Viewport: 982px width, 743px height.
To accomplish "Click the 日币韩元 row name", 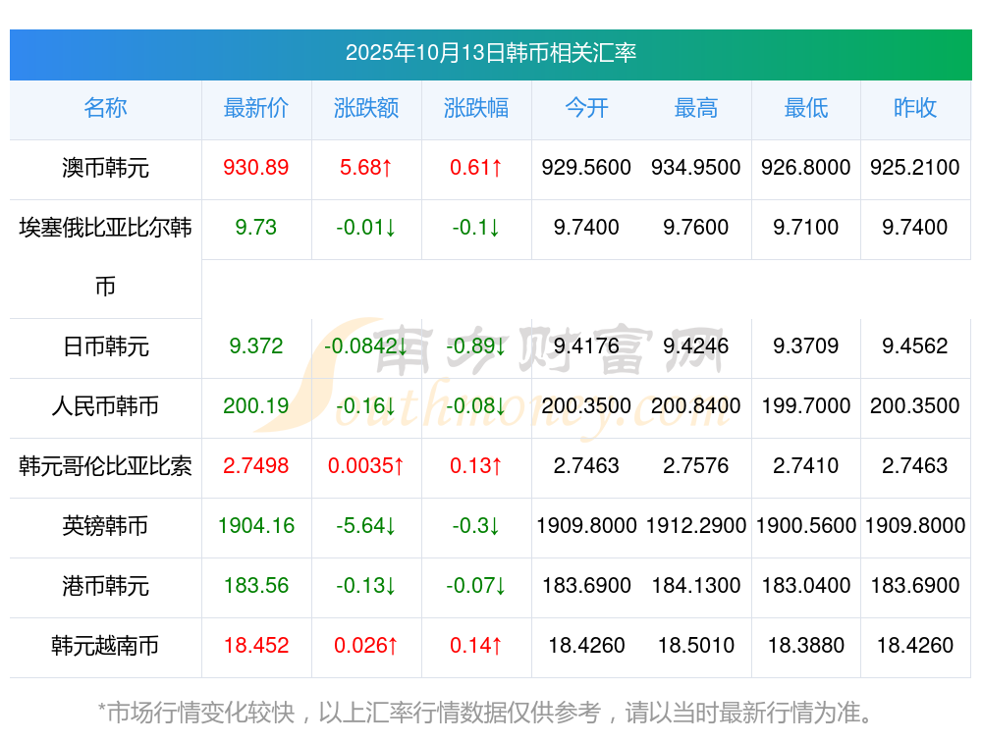I will [x=105, y=346].
